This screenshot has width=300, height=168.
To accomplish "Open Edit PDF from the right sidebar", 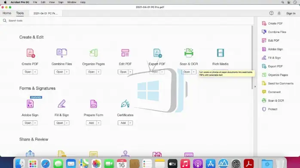I will pos(270,40).
